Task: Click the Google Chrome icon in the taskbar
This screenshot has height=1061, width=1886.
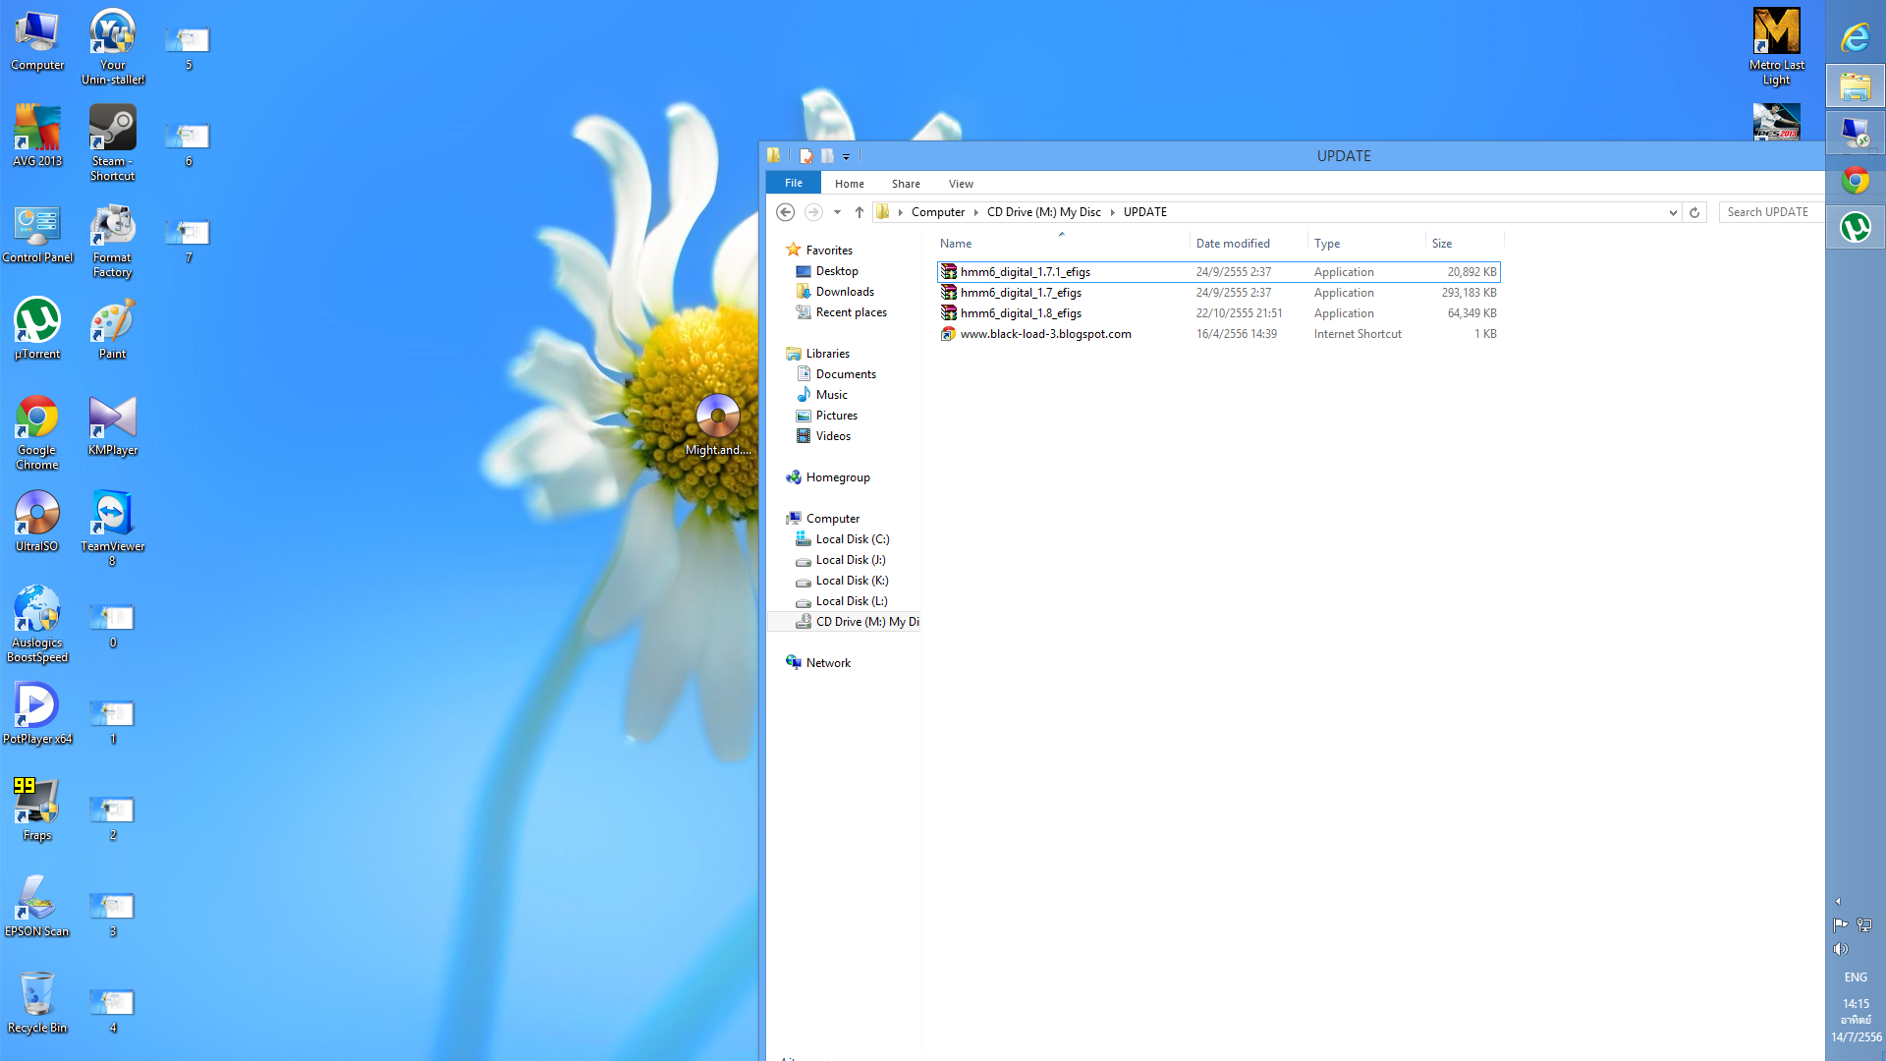Action: (x=1855, y=181)
